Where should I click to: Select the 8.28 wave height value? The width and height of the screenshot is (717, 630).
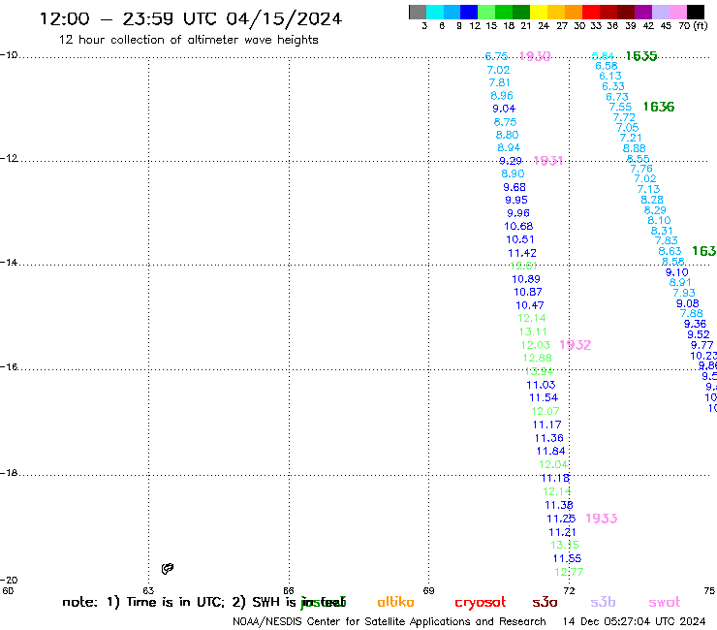click(652, 200)
